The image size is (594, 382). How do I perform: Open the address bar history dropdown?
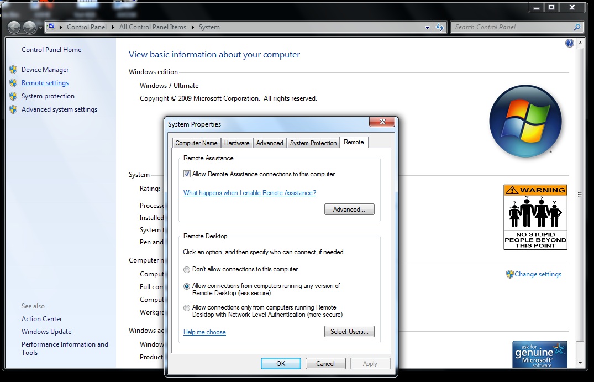click(x=427, y=27)
